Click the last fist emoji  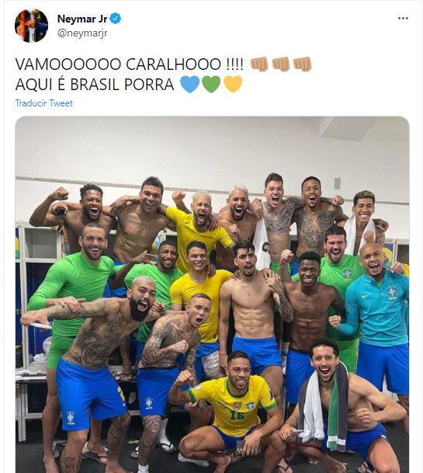tap(303, 64)
